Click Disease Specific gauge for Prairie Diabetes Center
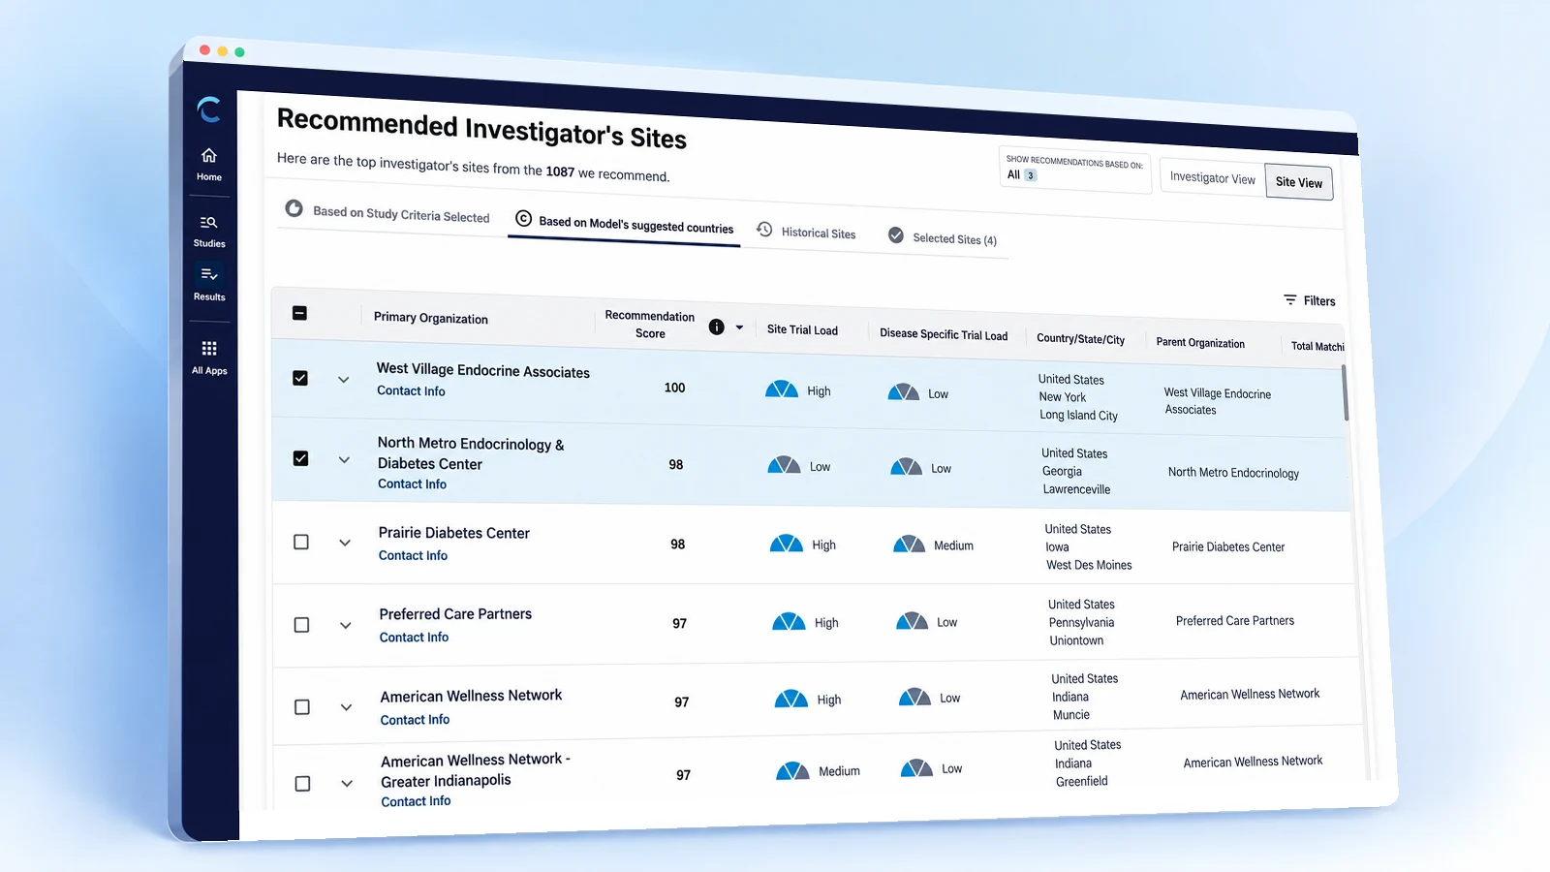Image resolution: width=1550 pixels, height=872 pixels. [x=909, y=545]
